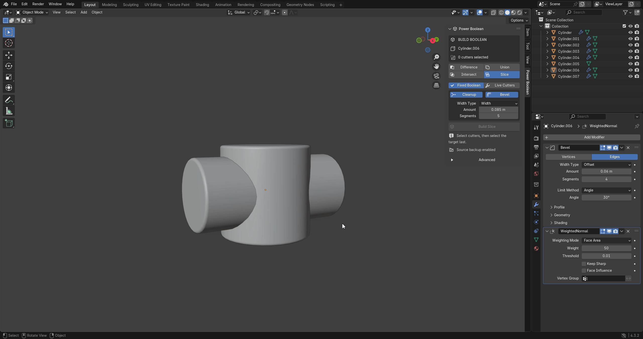Toggle Fixed Boolean option
Screen dimensions: 643x339
pos(466,85)
